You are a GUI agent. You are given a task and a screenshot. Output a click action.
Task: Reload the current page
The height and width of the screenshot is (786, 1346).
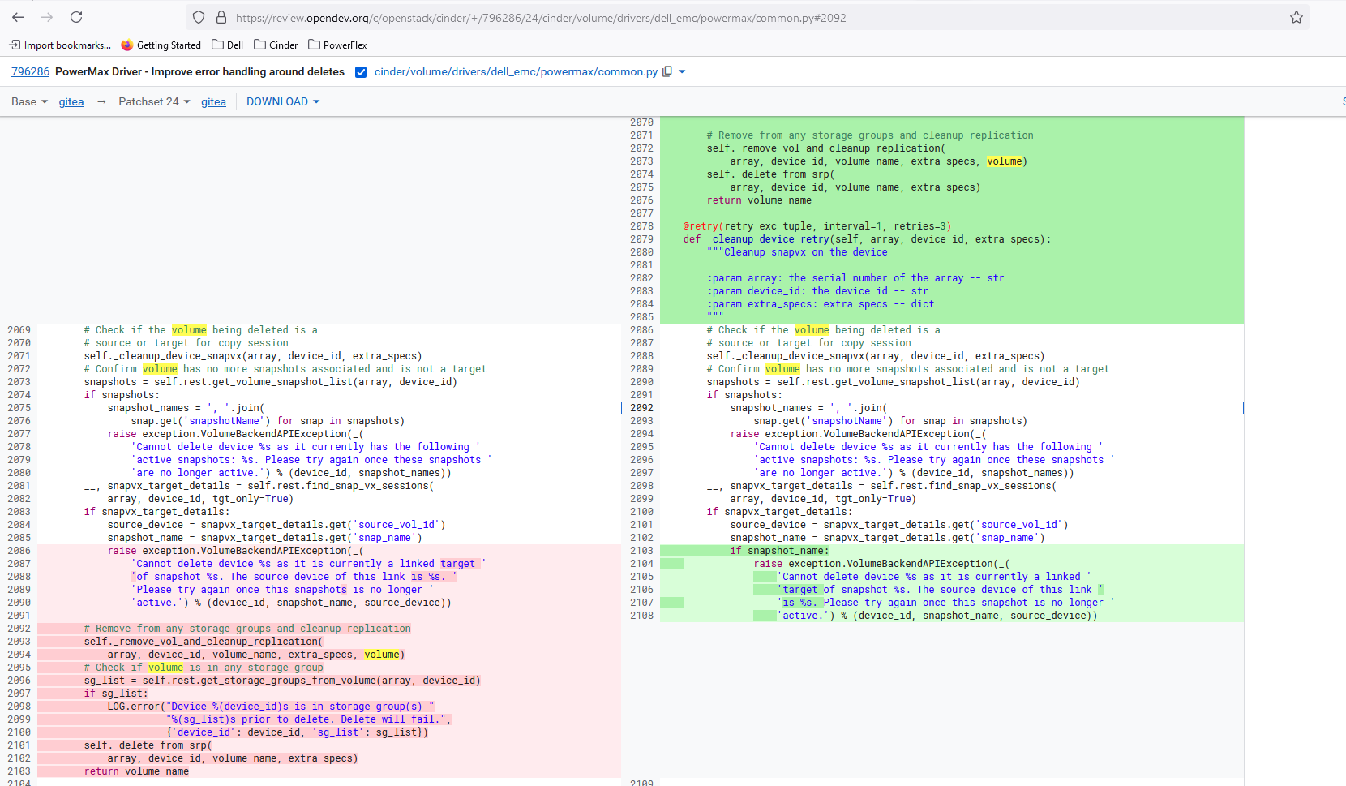point(76,17)
